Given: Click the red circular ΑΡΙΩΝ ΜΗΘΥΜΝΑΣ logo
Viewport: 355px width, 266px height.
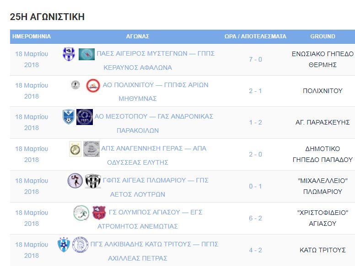Looking at the screenshot, I should pos(93,85).
